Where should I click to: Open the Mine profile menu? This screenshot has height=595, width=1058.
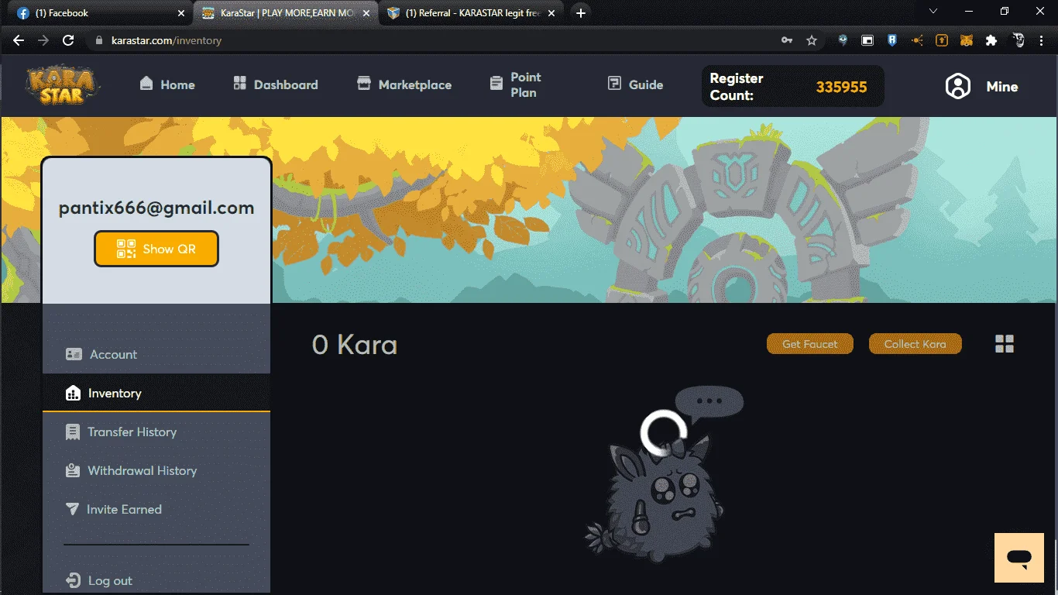982,86
